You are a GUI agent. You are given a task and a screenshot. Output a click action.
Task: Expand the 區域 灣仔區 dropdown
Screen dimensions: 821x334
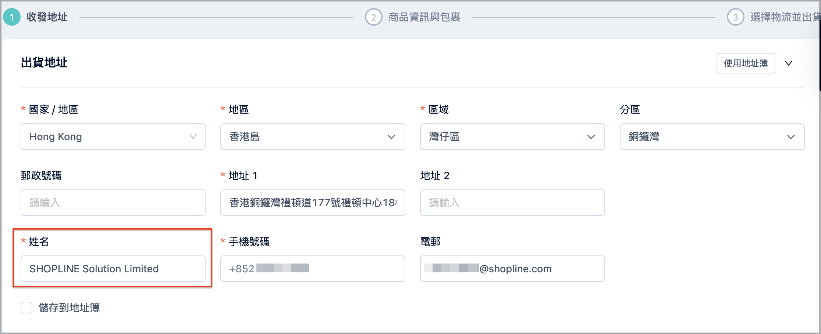point(512,137)
